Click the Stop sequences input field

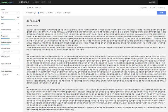tap(10, 52)
